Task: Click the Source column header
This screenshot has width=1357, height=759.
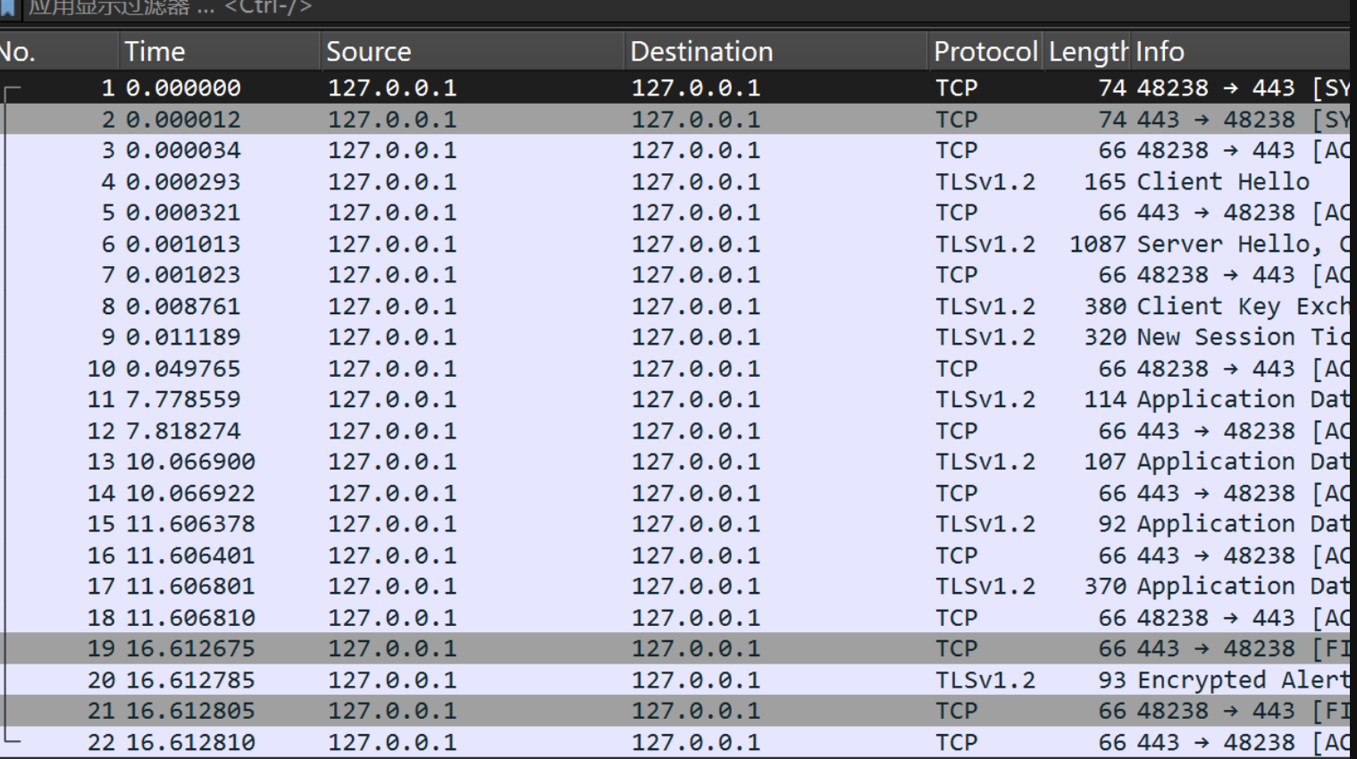Action: (368, 52)
